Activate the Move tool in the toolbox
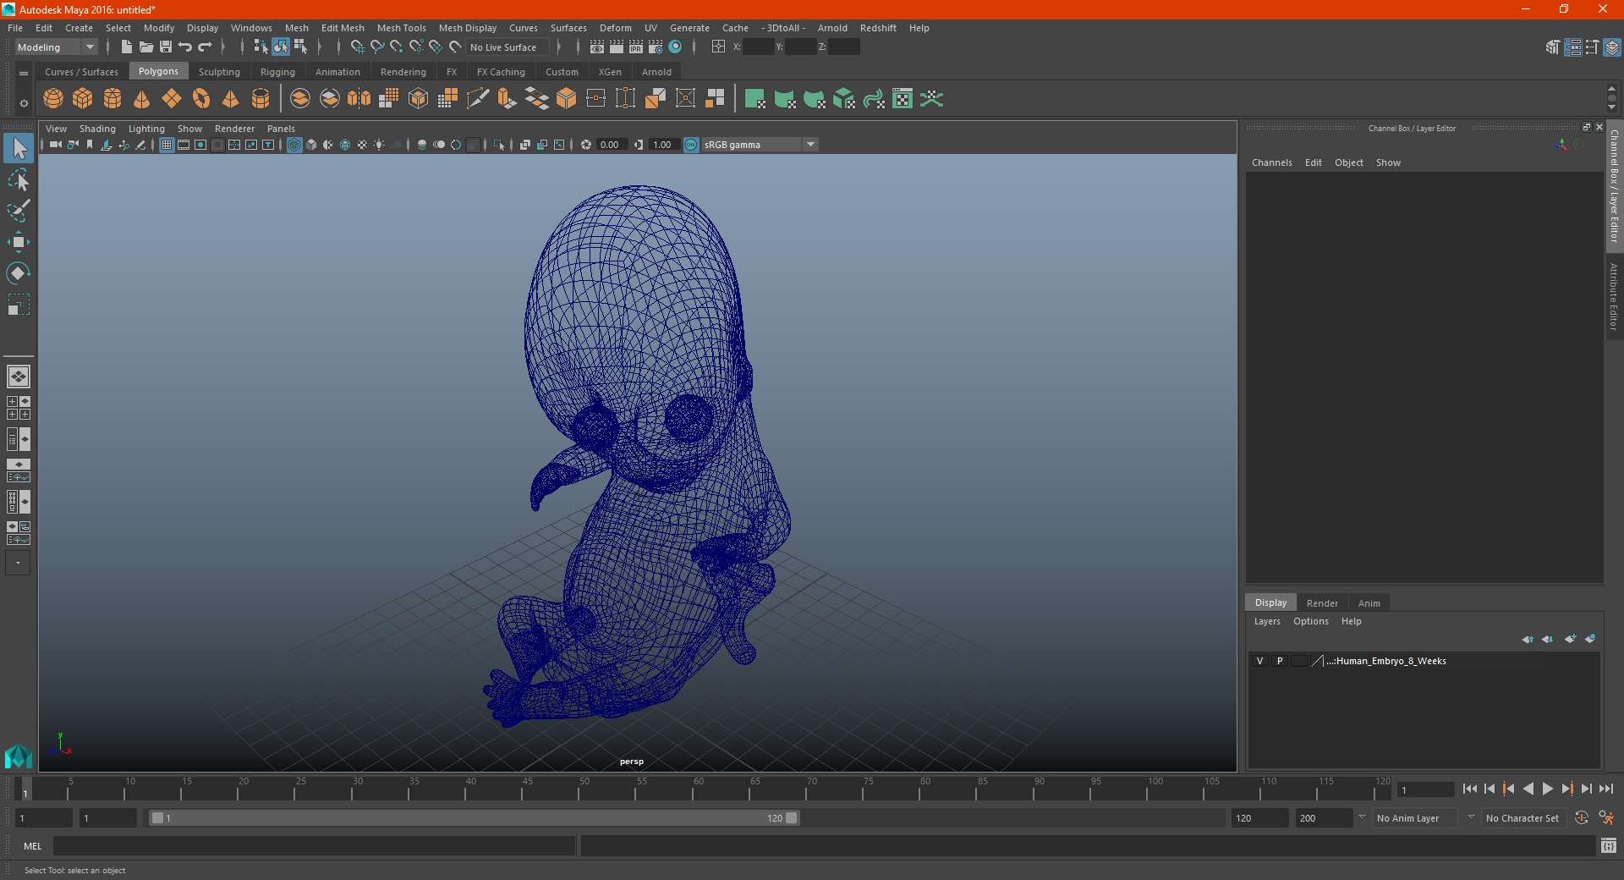 pyautogui.click(x=18, y=242)
